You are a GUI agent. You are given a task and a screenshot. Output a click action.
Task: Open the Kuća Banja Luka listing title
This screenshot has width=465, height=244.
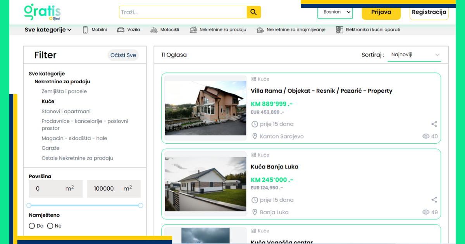click(x=275, y=167)
